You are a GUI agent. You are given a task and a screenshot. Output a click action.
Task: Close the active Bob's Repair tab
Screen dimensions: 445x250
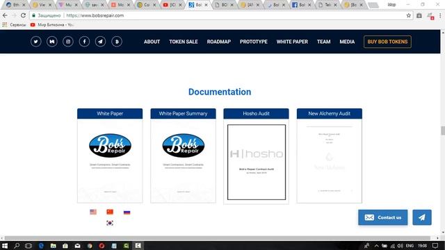(206, 5)
